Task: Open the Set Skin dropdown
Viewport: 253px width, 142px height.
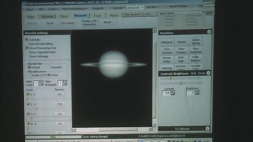Action: [x=152, y=7]
